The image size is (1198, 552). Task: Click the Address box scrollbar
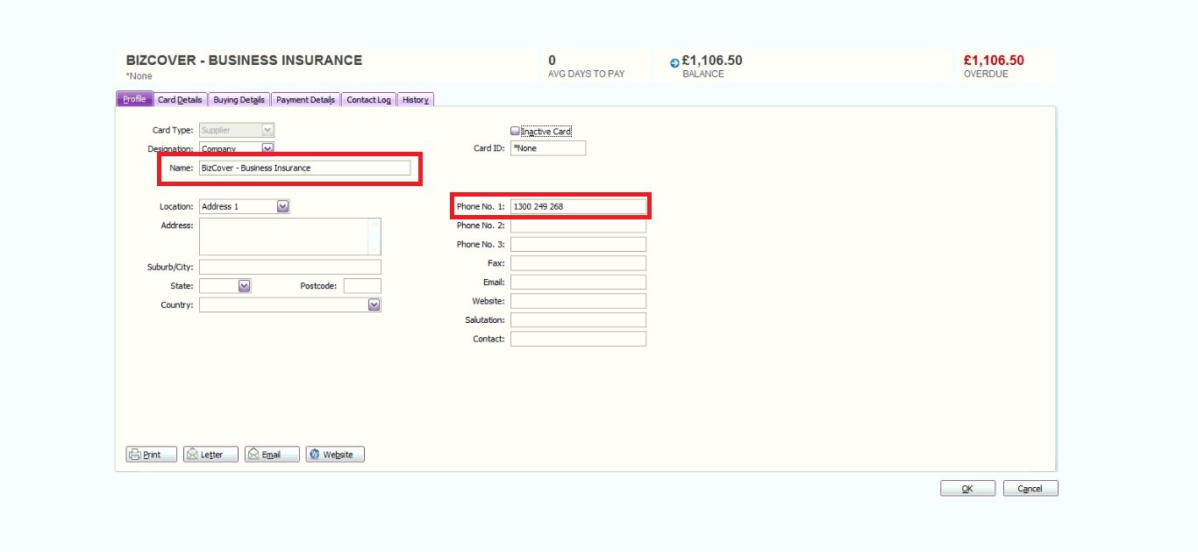pyautogui.click(x=374, y=237)
